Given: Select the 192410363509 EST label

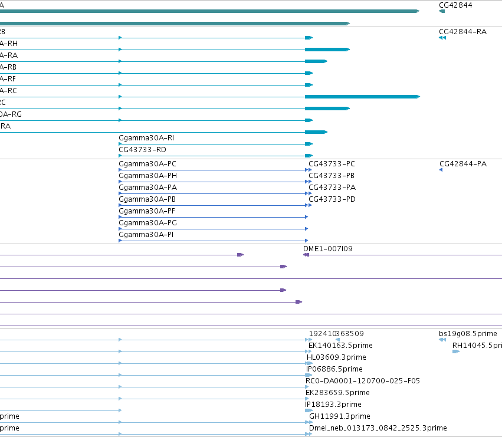Looking at the screenshot, I should point(336,334).
